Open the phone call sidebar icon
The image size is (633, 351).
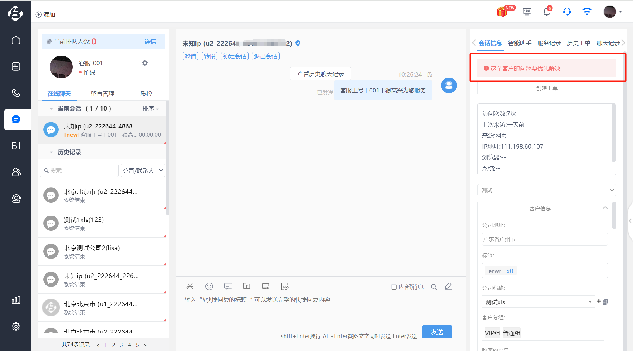click(x=16, y=93)
